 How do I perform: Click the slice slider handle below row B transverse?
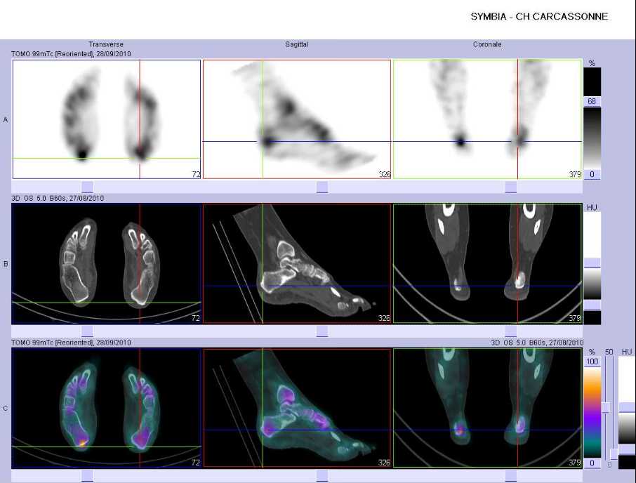point(88,331)
